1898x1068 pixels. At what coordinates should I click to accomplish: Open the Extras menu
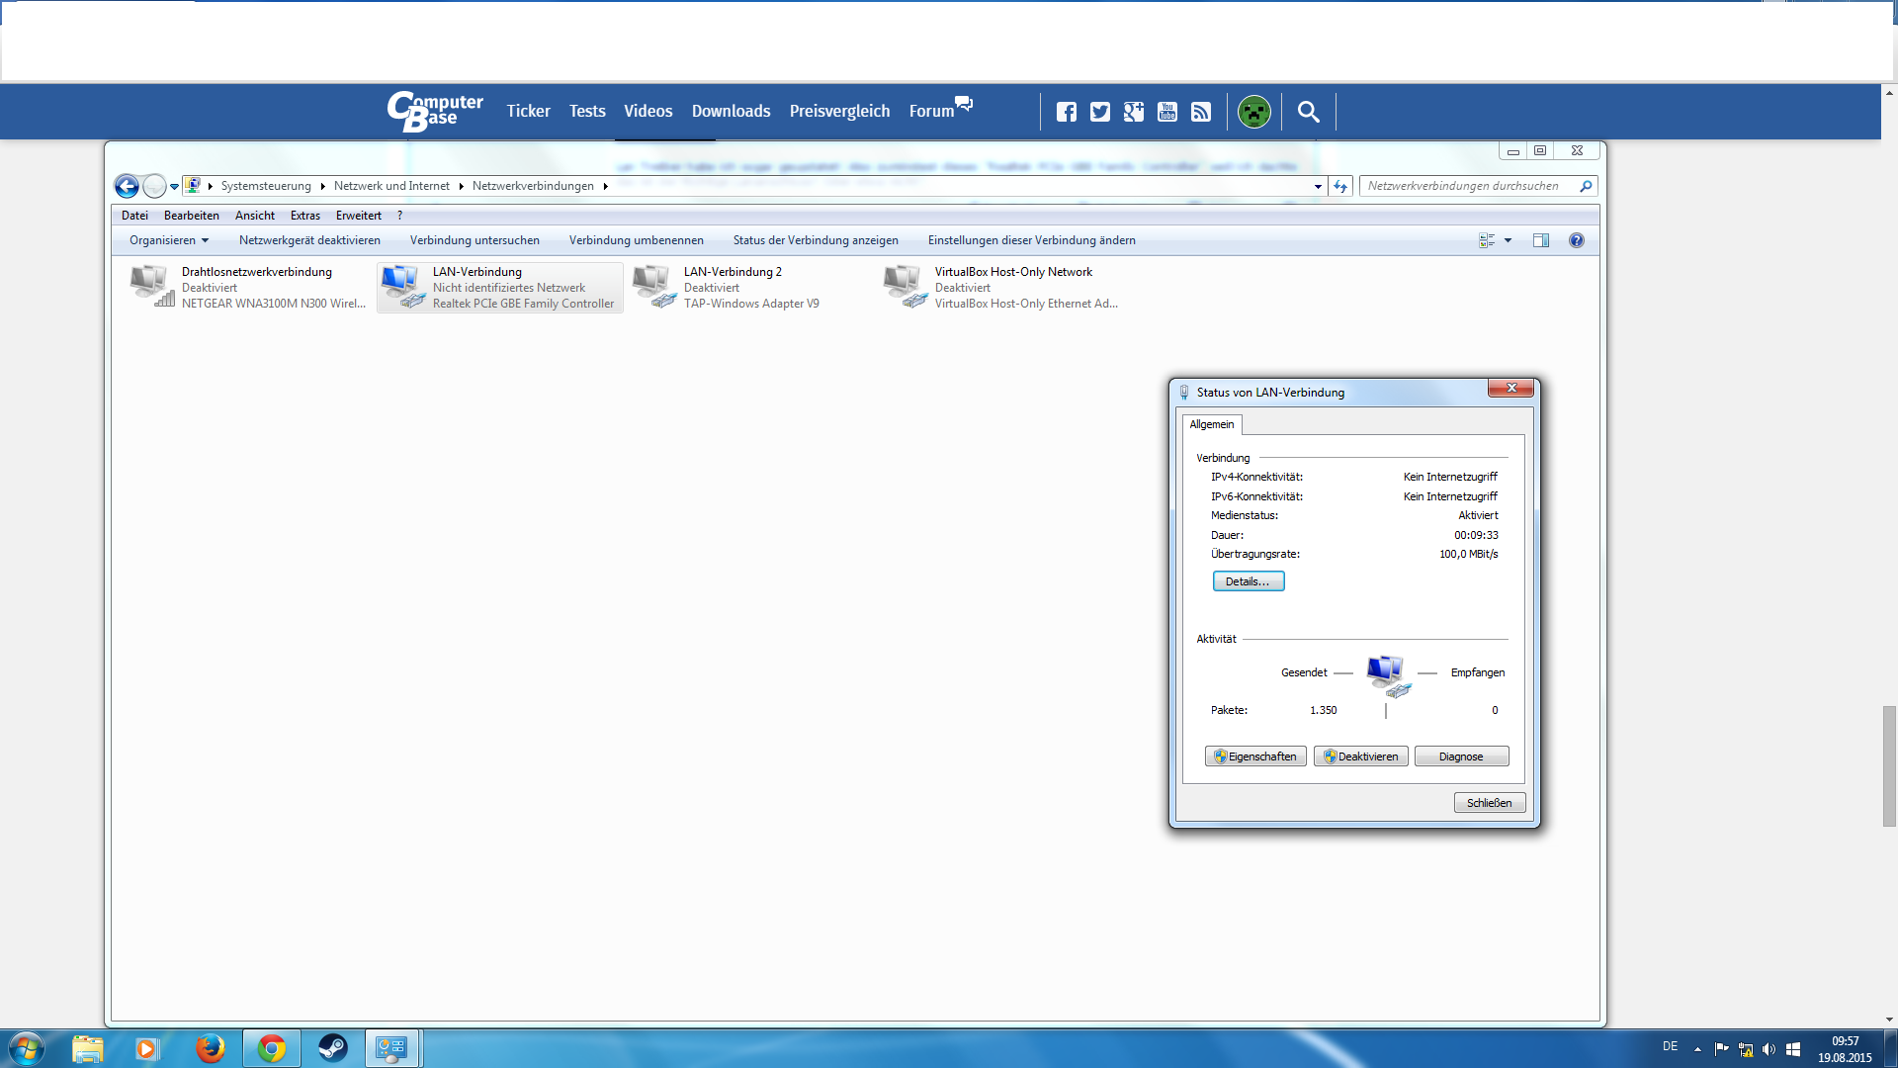[x=304, y=216]
